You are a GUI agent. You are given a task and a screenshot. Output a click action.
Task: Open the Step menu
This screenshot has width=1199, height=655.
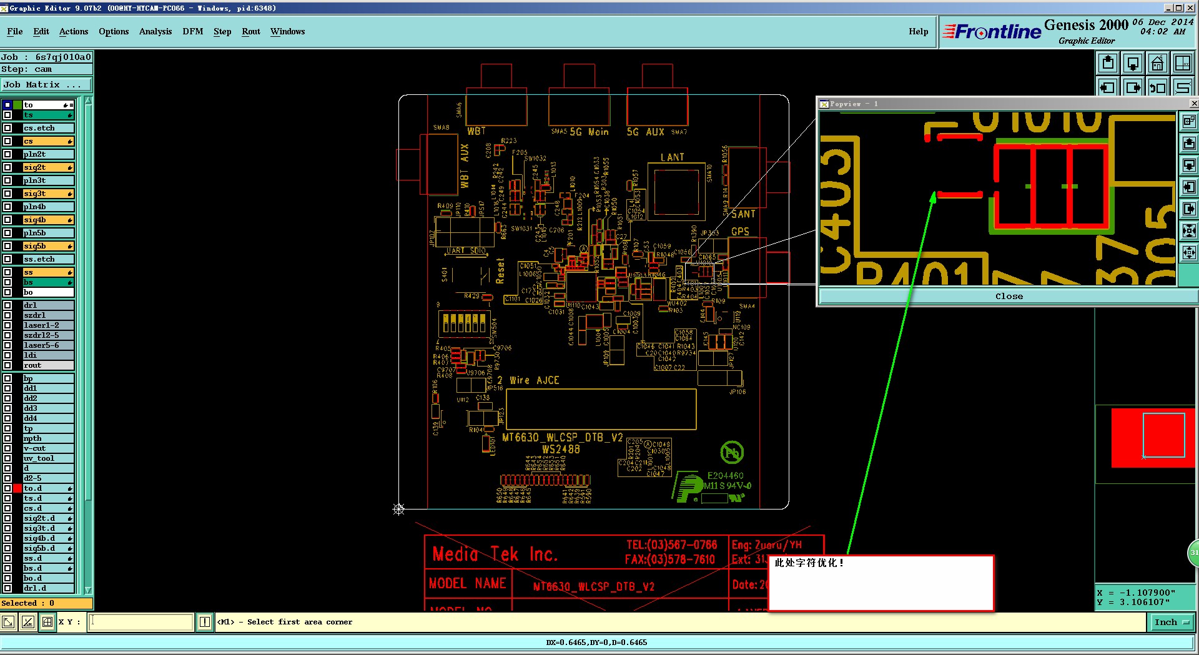(x=222, y=31)
